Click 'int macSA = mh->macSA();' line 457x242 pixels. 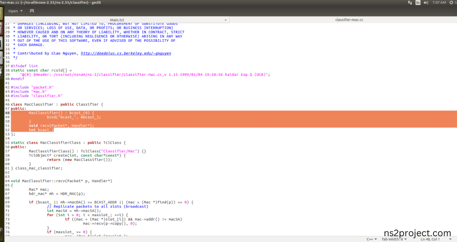[x=74, y=210]
